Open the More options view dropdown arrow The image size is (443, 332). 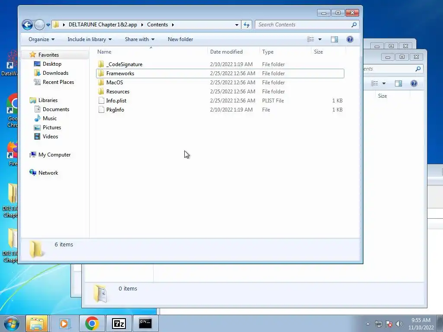point(320,39)
